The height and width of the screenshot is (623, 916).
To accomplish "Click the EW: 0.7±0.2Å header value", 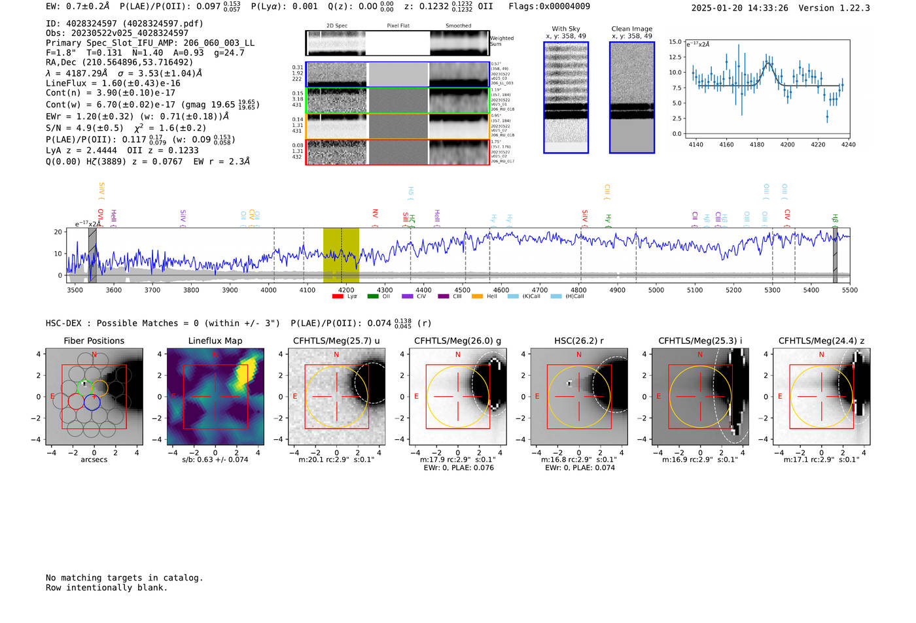I will coord(78,7).
